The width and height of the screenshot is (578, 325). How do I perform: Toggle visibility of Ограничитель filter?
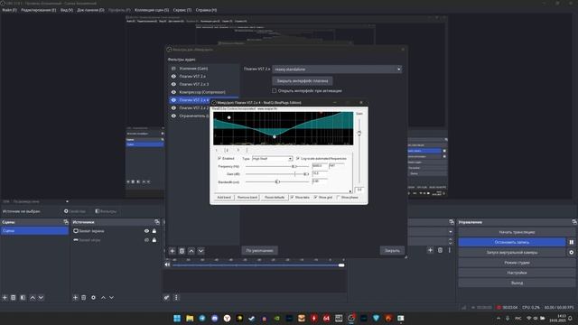(x=173, y=116)
